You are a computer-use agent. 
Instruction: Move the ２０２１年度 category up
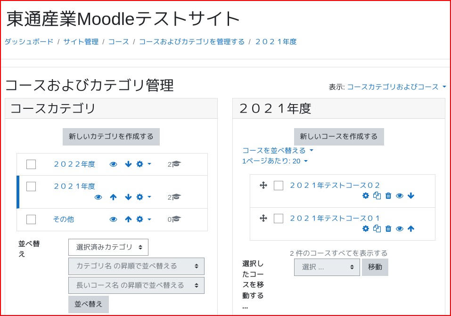click(113, 197)
